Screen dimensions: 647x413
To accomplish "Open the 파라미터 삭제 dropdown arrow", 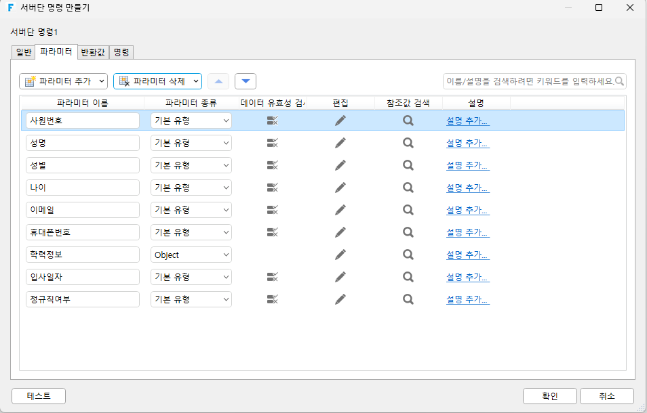I will click(195, 81).
